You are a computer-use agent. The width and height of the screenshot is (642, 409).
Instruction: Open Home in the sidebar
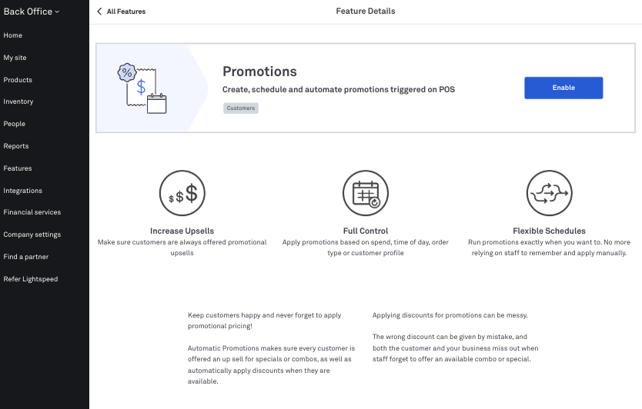pos(12,35)
